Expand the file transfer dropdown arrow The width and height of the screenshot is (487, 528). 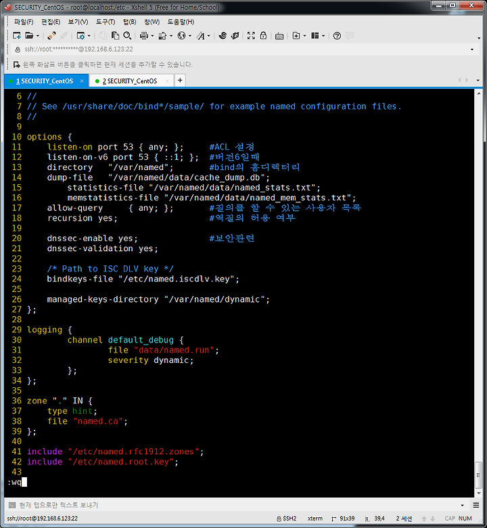coord(171,36)
